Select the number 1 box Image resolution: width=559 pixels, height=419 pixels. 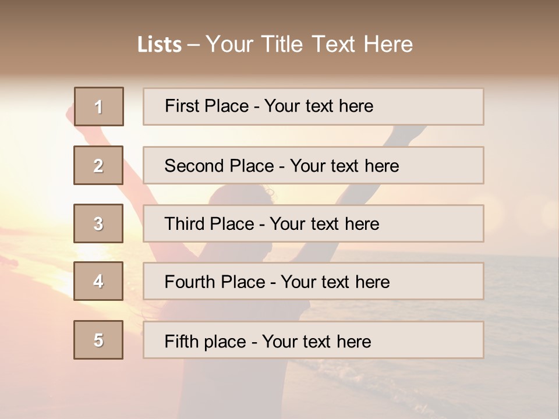pos(98,106)
